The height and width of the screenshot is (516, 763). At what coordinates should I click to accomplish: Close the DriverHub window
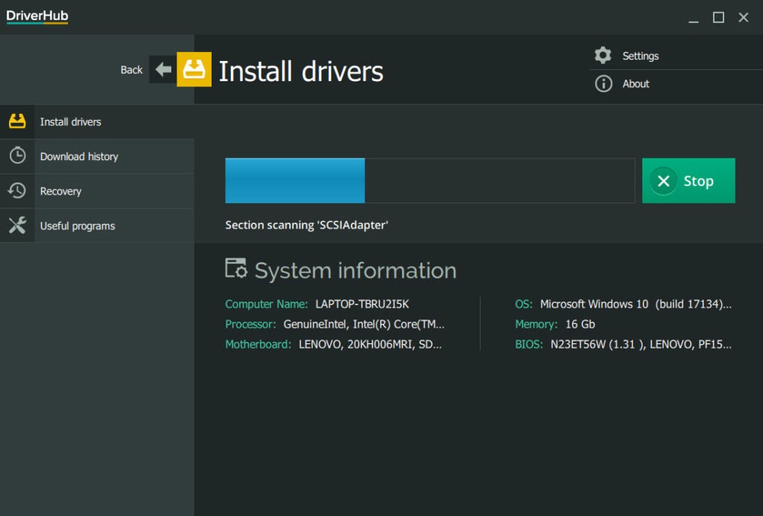pyautogui.click(x=743, y=18)
